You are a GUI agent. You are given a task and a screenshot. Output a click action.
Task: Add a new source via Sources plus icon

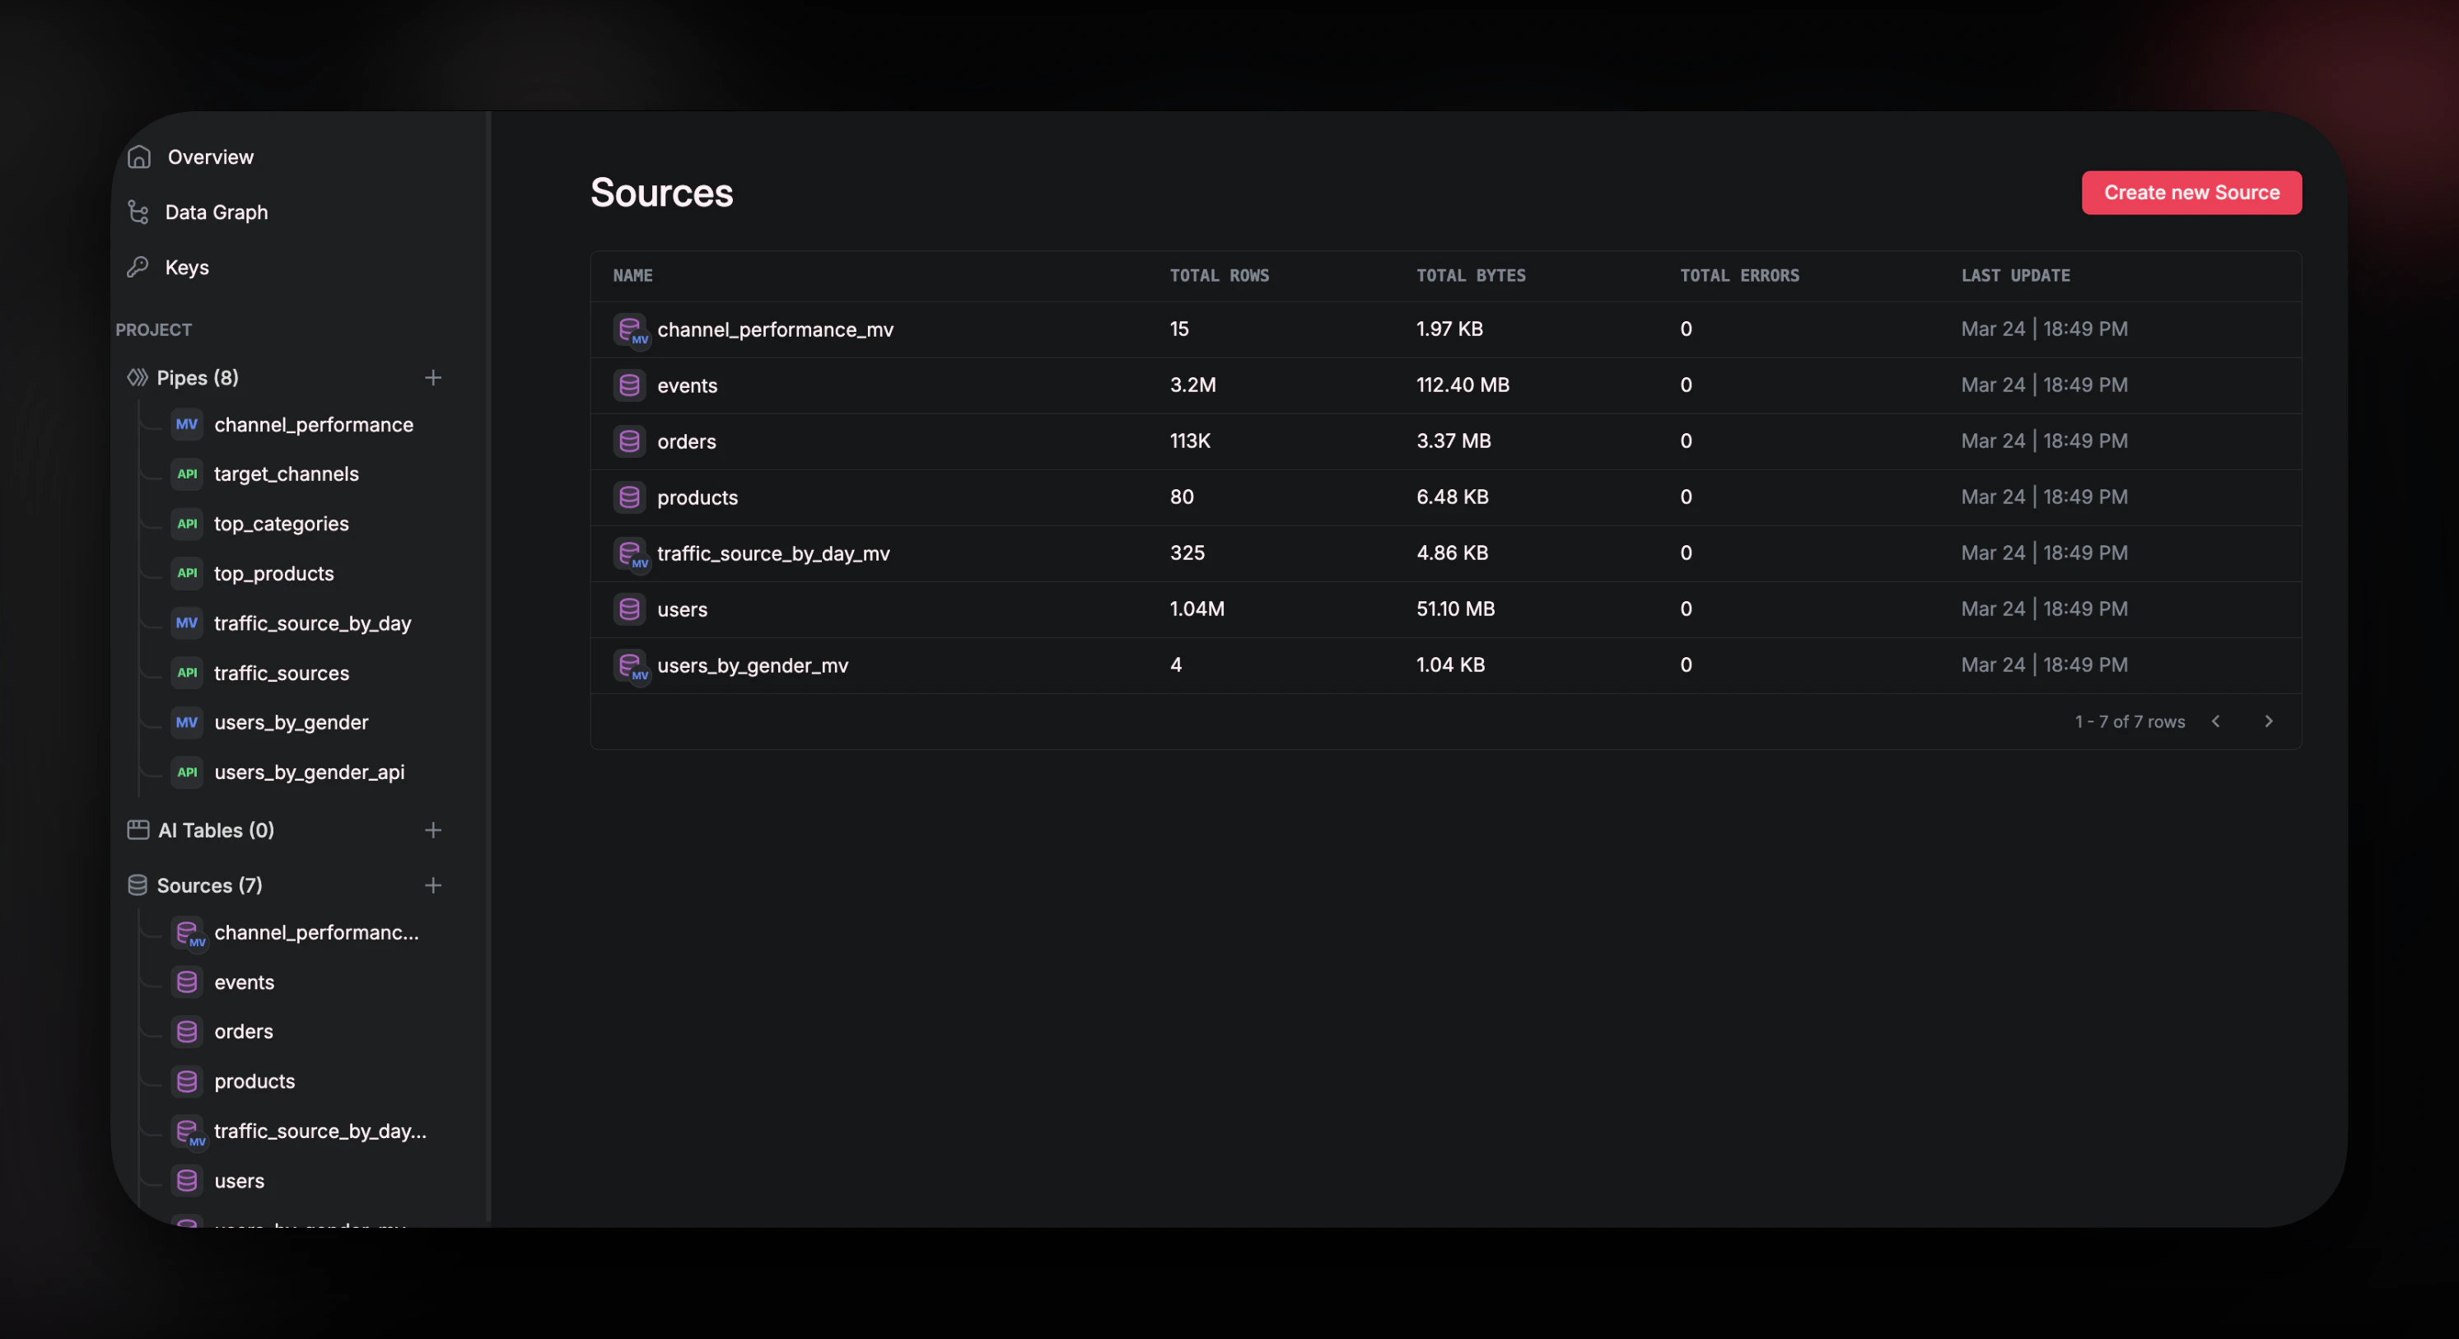tap(433, 886)
